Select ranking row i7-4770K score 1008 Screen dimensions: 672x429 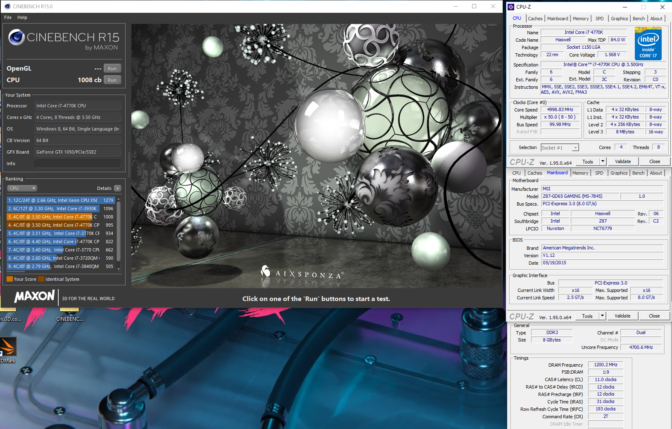pyautogui.click(x=61, y=217)
